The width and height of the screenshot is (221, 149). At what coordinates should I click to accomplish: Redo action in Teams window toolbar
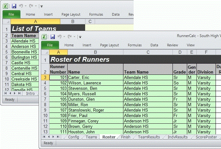point(31,6)
